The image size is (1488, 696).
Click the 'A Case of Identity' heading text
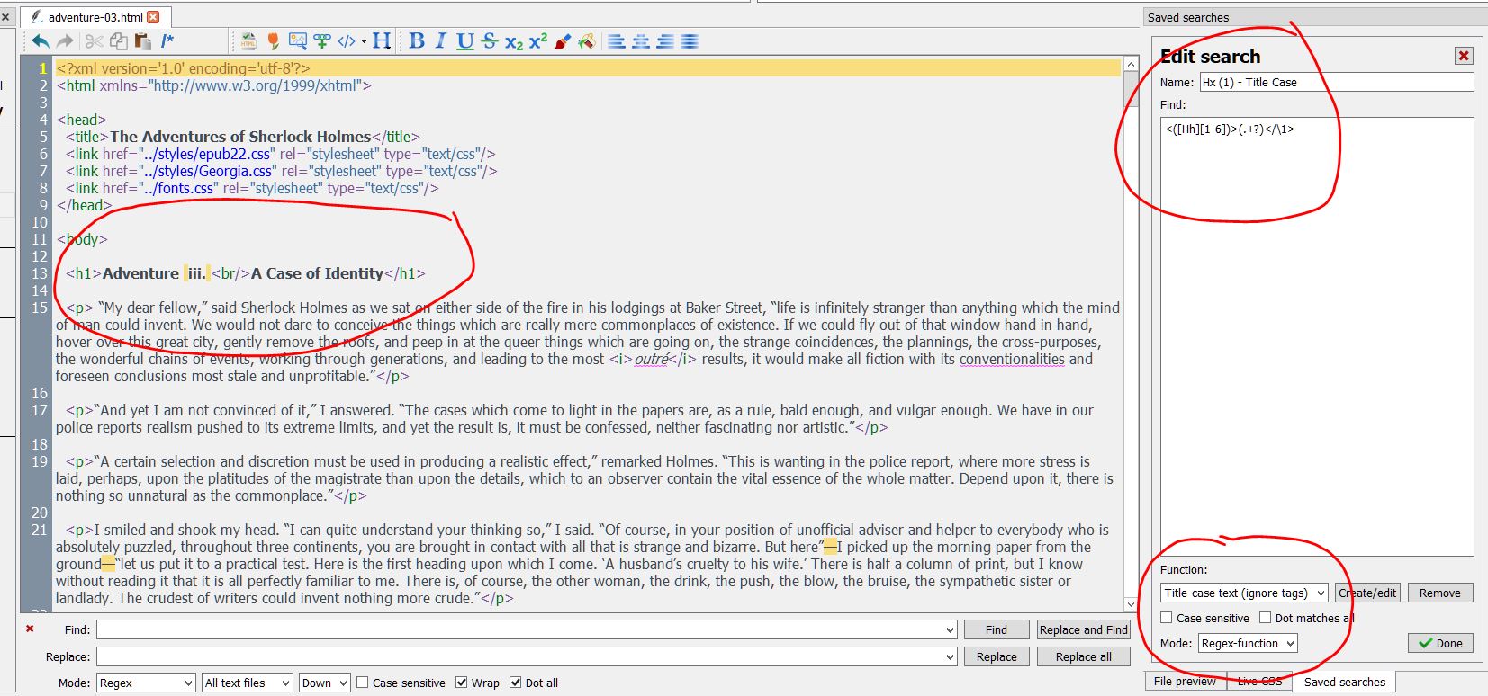tap(317, 273)
